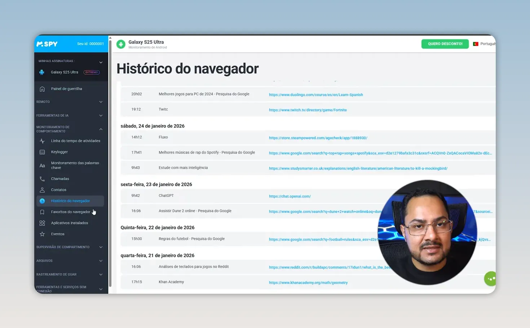This screenshot has height=328, width=530.
Task: Collapse the Minhas Assinaturas chevron
Action: pyautogui.click(x=101, y=62)
